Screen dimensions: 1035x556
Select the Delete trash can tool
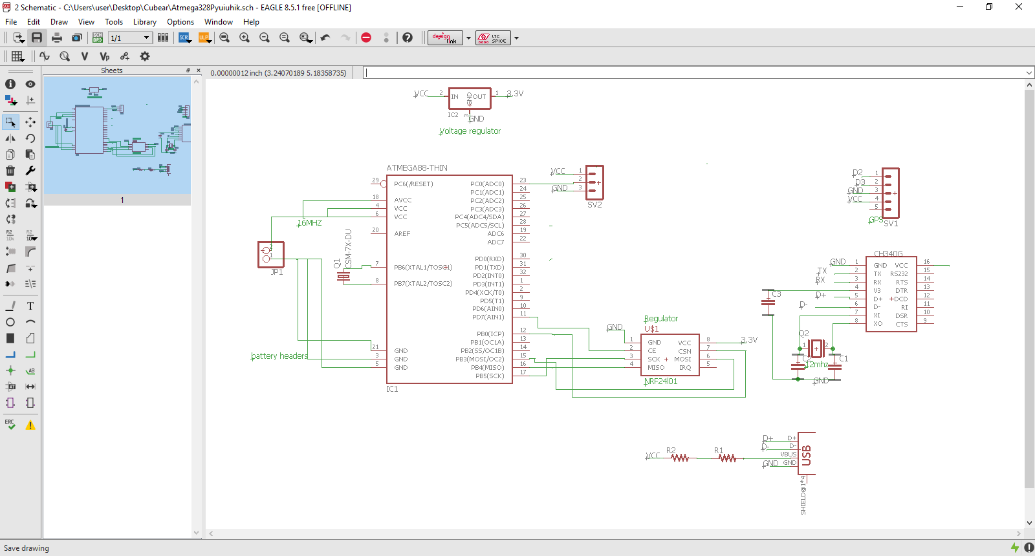(x=10, y=171)
